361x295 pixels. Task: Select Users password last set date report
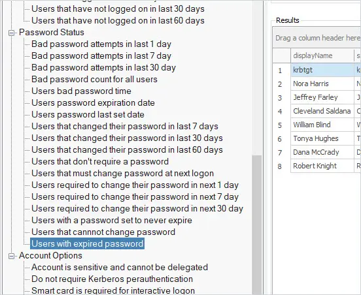88,115
